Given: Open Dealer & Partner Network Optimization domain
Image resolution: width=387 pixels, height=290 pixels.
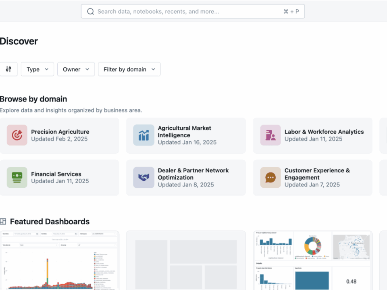Looking at the screenshot, I should click(193, 174).
